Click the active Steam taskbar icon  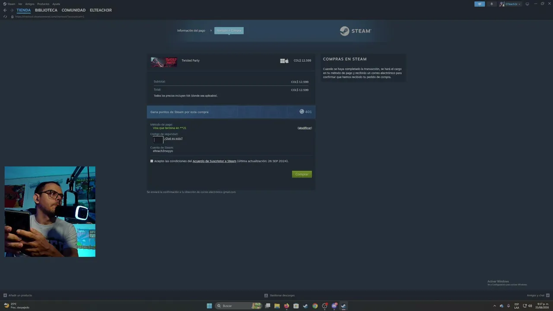[x=343, y=306]
